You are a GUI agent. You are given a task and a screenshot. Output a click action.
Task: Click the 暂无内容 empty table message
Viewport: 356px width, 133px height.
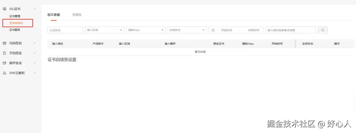click(200, 52)
